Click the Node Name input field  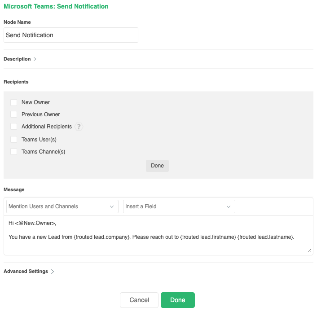(x=71, y=35)
